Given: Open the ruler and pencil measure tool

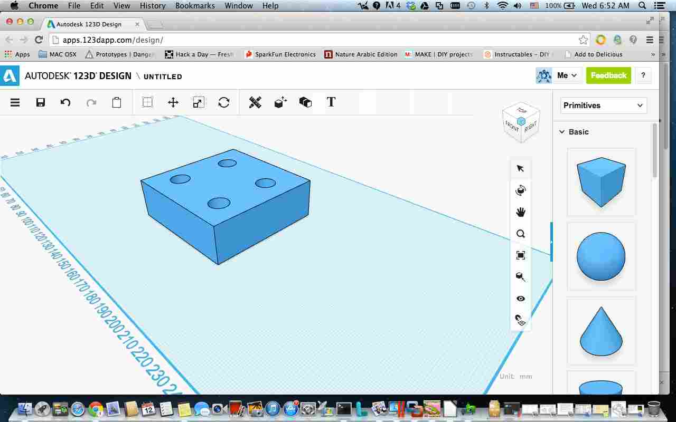Looking at the screenshot, I should (x=255, y=102).
